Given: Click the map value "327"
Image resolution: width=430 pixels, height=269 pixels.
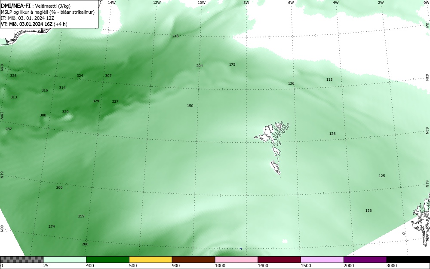Looking at the screenshot, I should [x=115, y=101].
